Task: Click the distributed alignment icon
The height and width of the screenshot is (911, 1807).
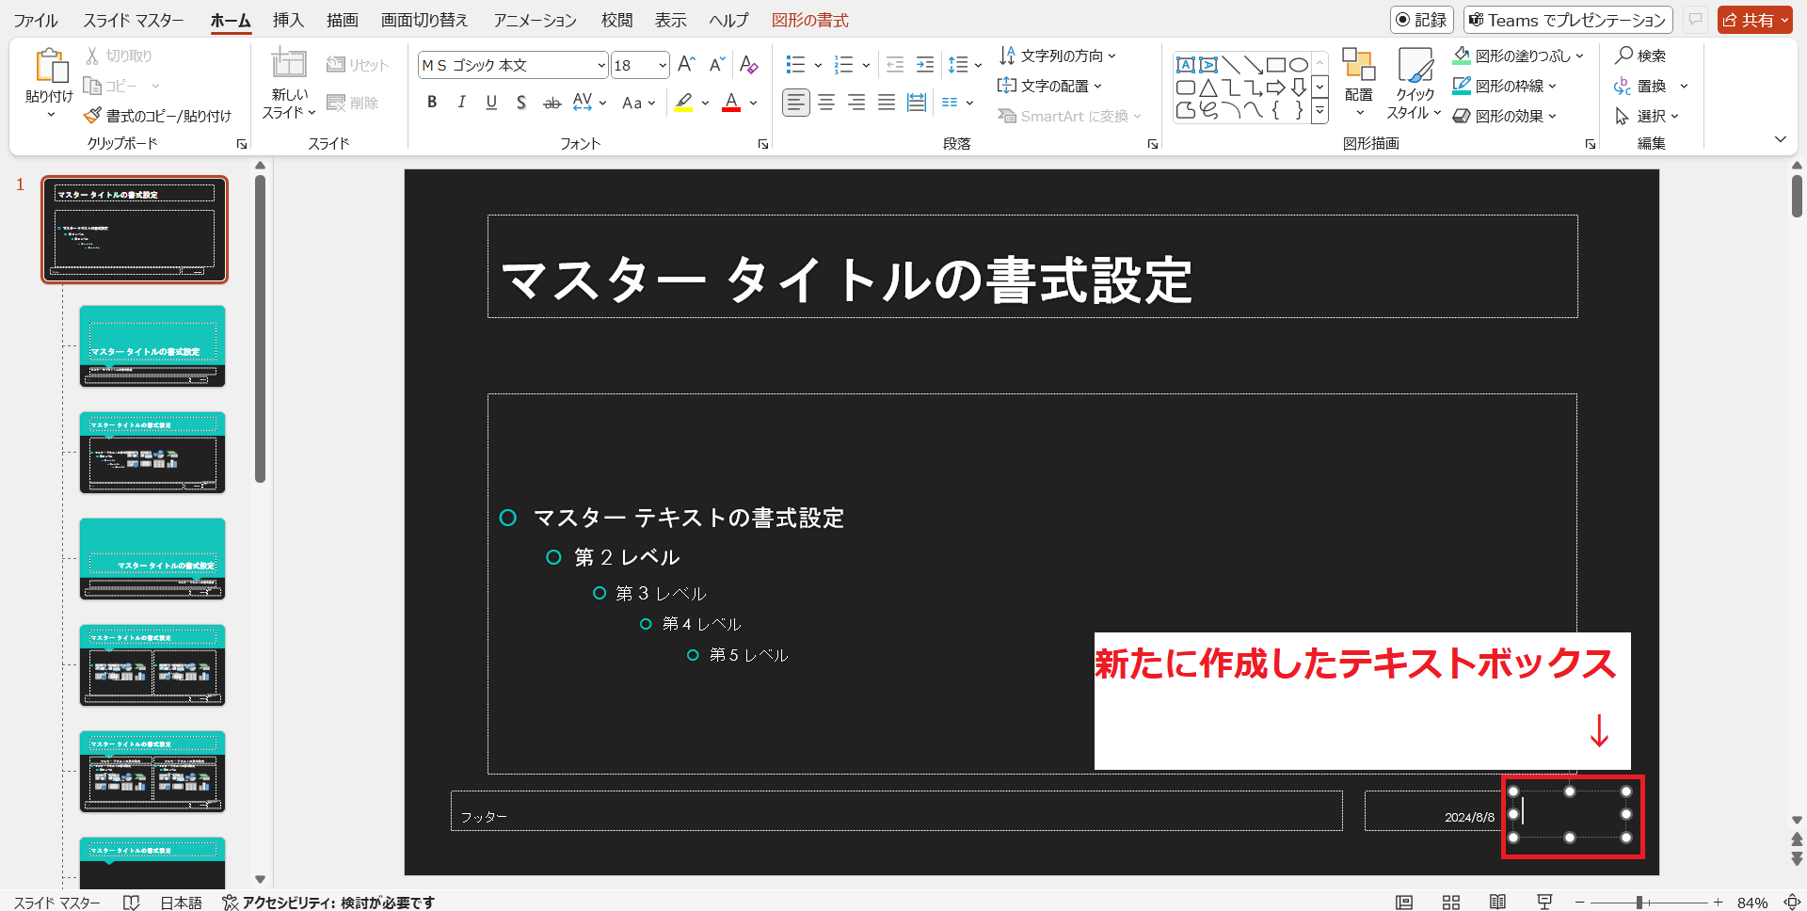Action: coord(917,103)
